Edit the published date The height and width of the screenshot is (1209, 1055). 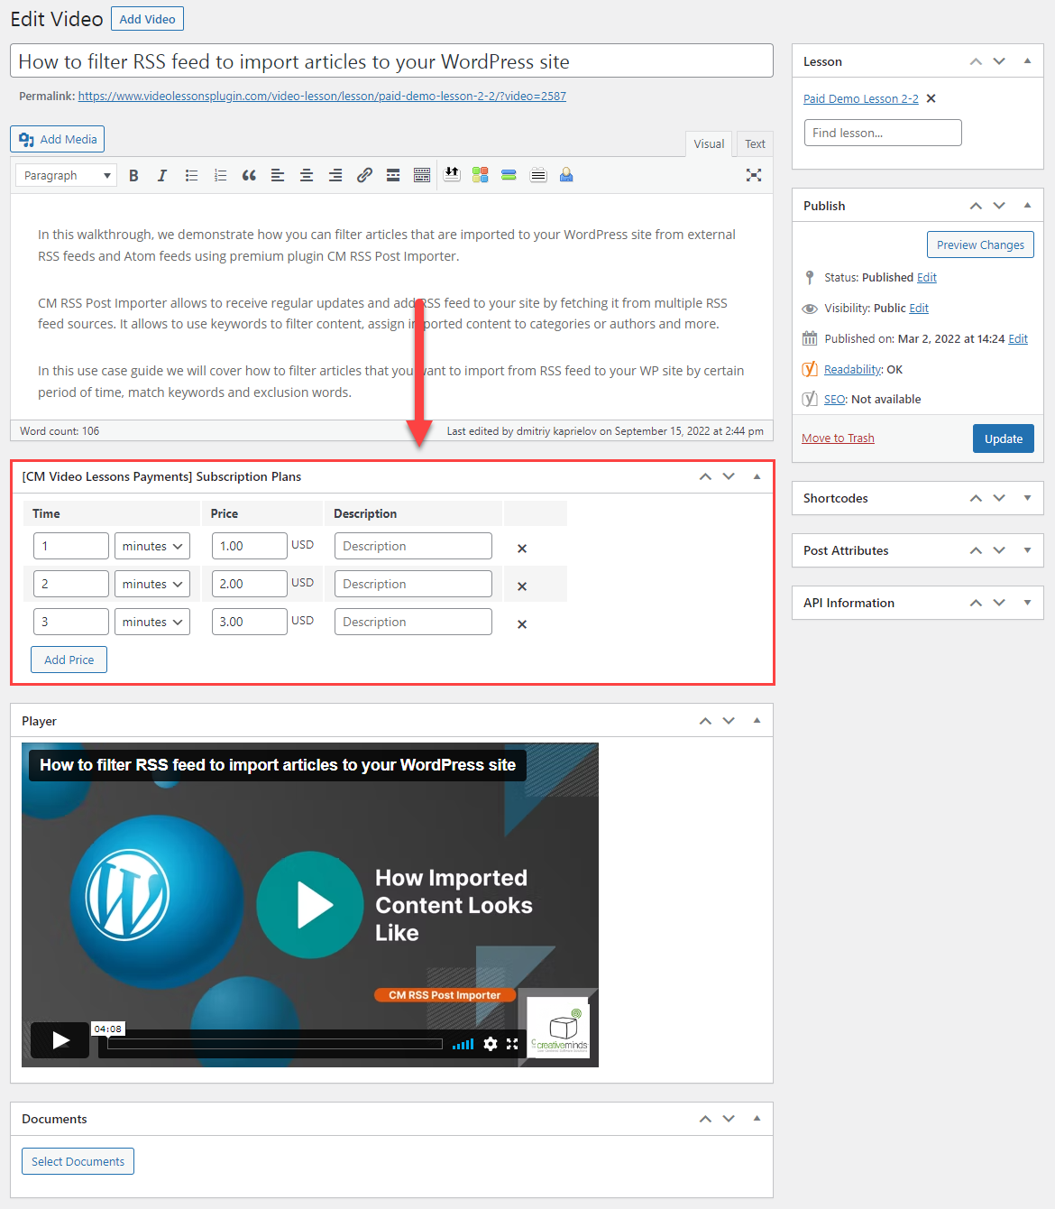coord(1018,339)
